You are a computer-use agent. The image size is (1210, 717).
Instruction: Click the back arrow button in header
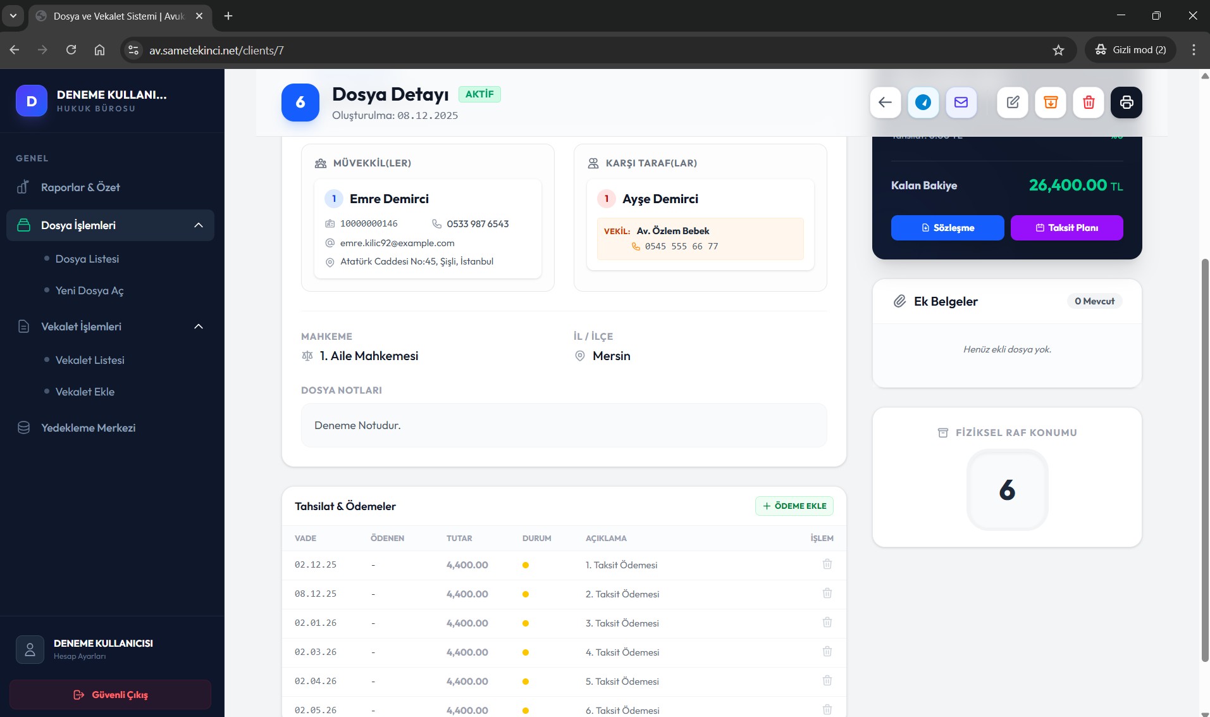885,103
